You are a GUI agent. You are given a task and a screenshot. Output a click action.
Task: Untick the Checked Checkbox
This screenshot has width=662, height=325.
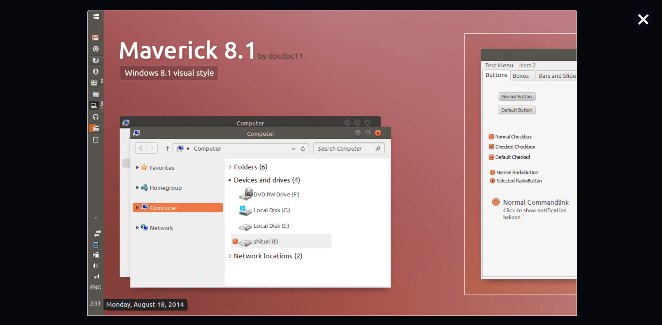(x=491, y=147)
